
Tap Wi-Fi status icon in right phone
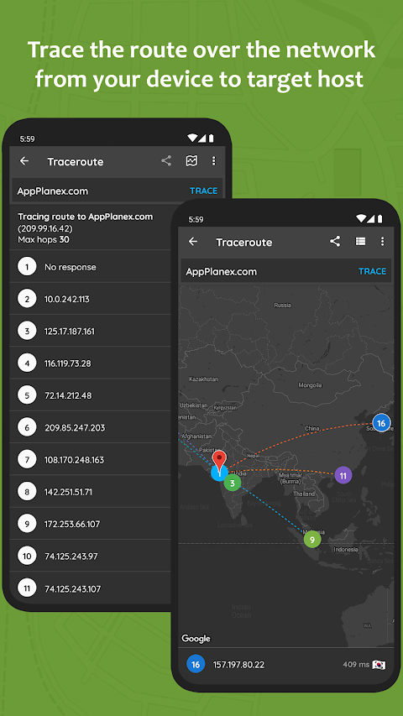click(361, 219)
